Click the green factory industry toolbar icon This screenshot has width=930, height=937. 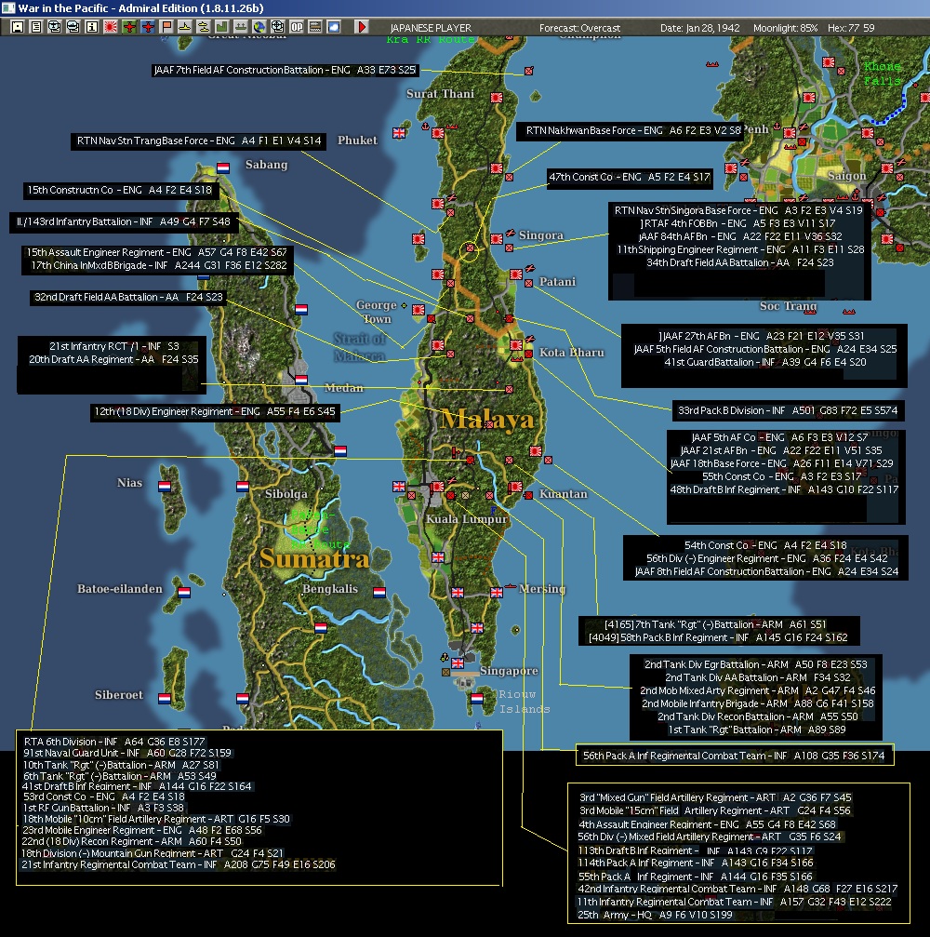pyautogui.click(x=222, y=27)
